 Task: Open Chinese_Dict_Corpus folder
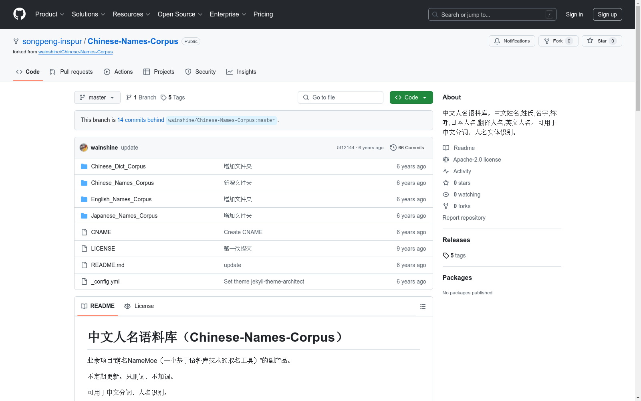click(118, 166)
